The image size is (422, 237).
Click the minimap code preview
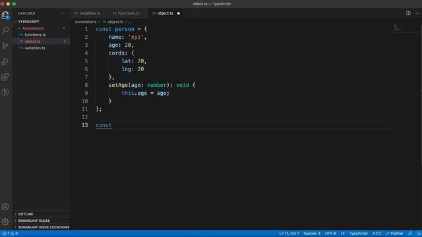pos(397,28)
